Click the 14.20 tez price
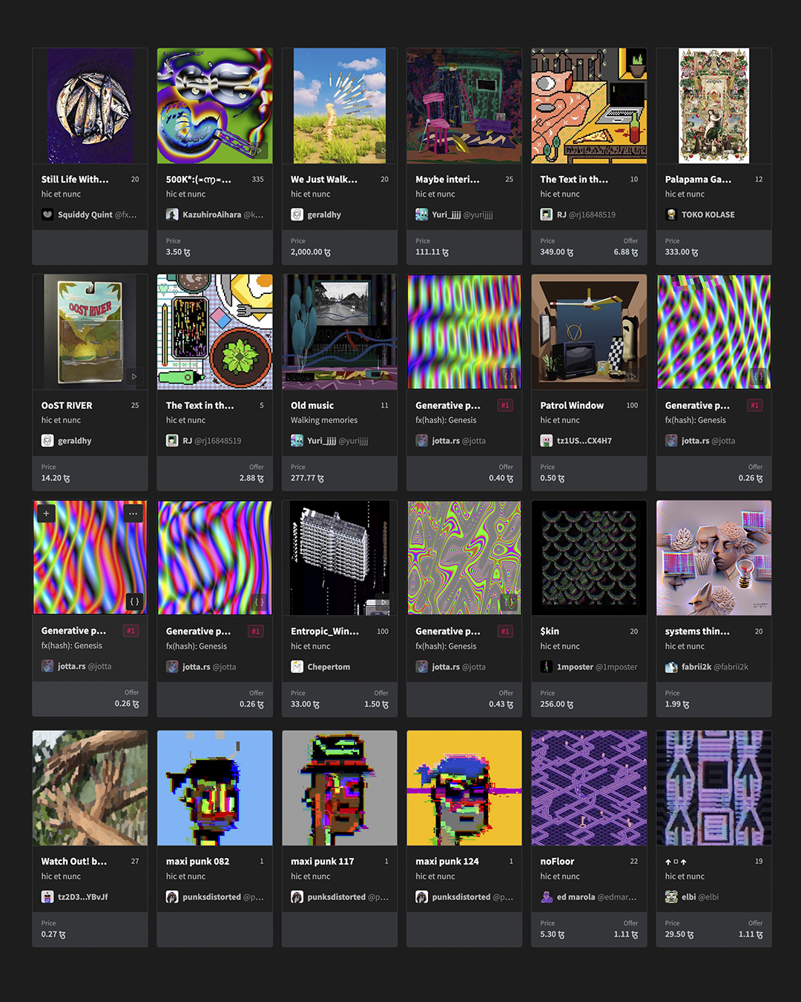This screenshot has height=1002, width=801. point(56,479)
